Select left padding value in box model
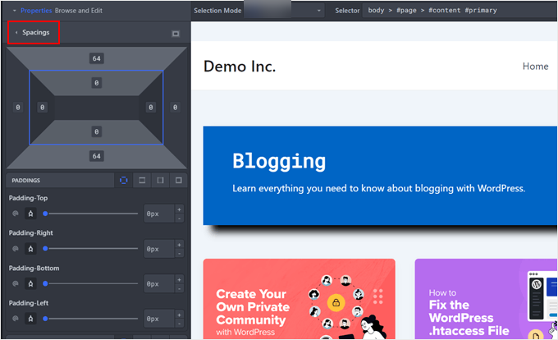 point(43,107)
